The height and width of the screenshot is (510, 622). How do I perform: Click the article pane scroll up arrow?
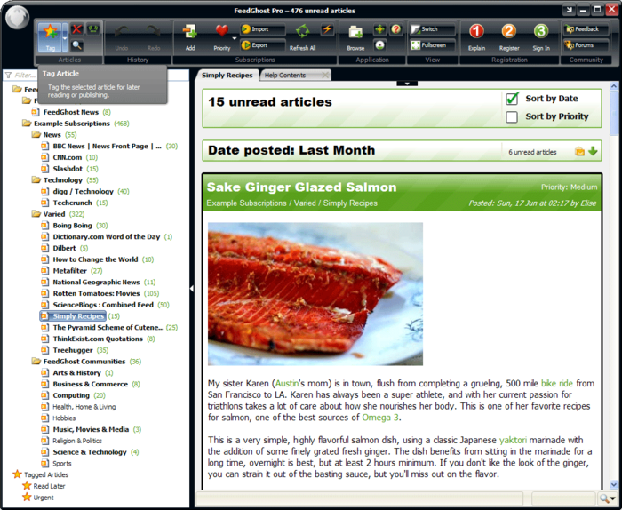[614, 85]
